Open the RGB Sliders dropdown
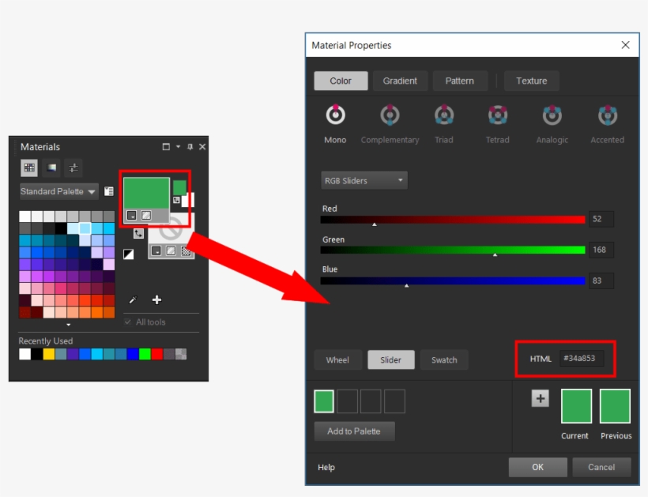 coord(364,180)
